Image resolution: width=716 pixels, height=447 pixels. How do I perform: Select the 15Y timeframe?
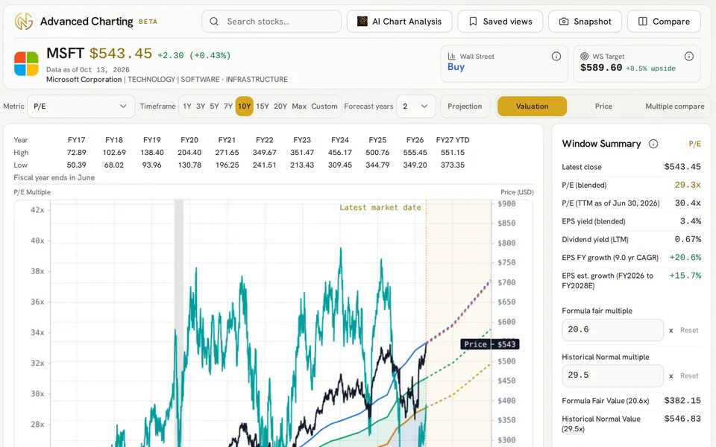click(x=262, y=107)
